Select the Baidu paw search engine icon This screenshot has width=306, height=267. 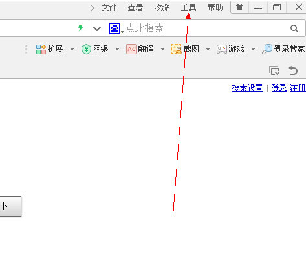(x=115, y=28)
